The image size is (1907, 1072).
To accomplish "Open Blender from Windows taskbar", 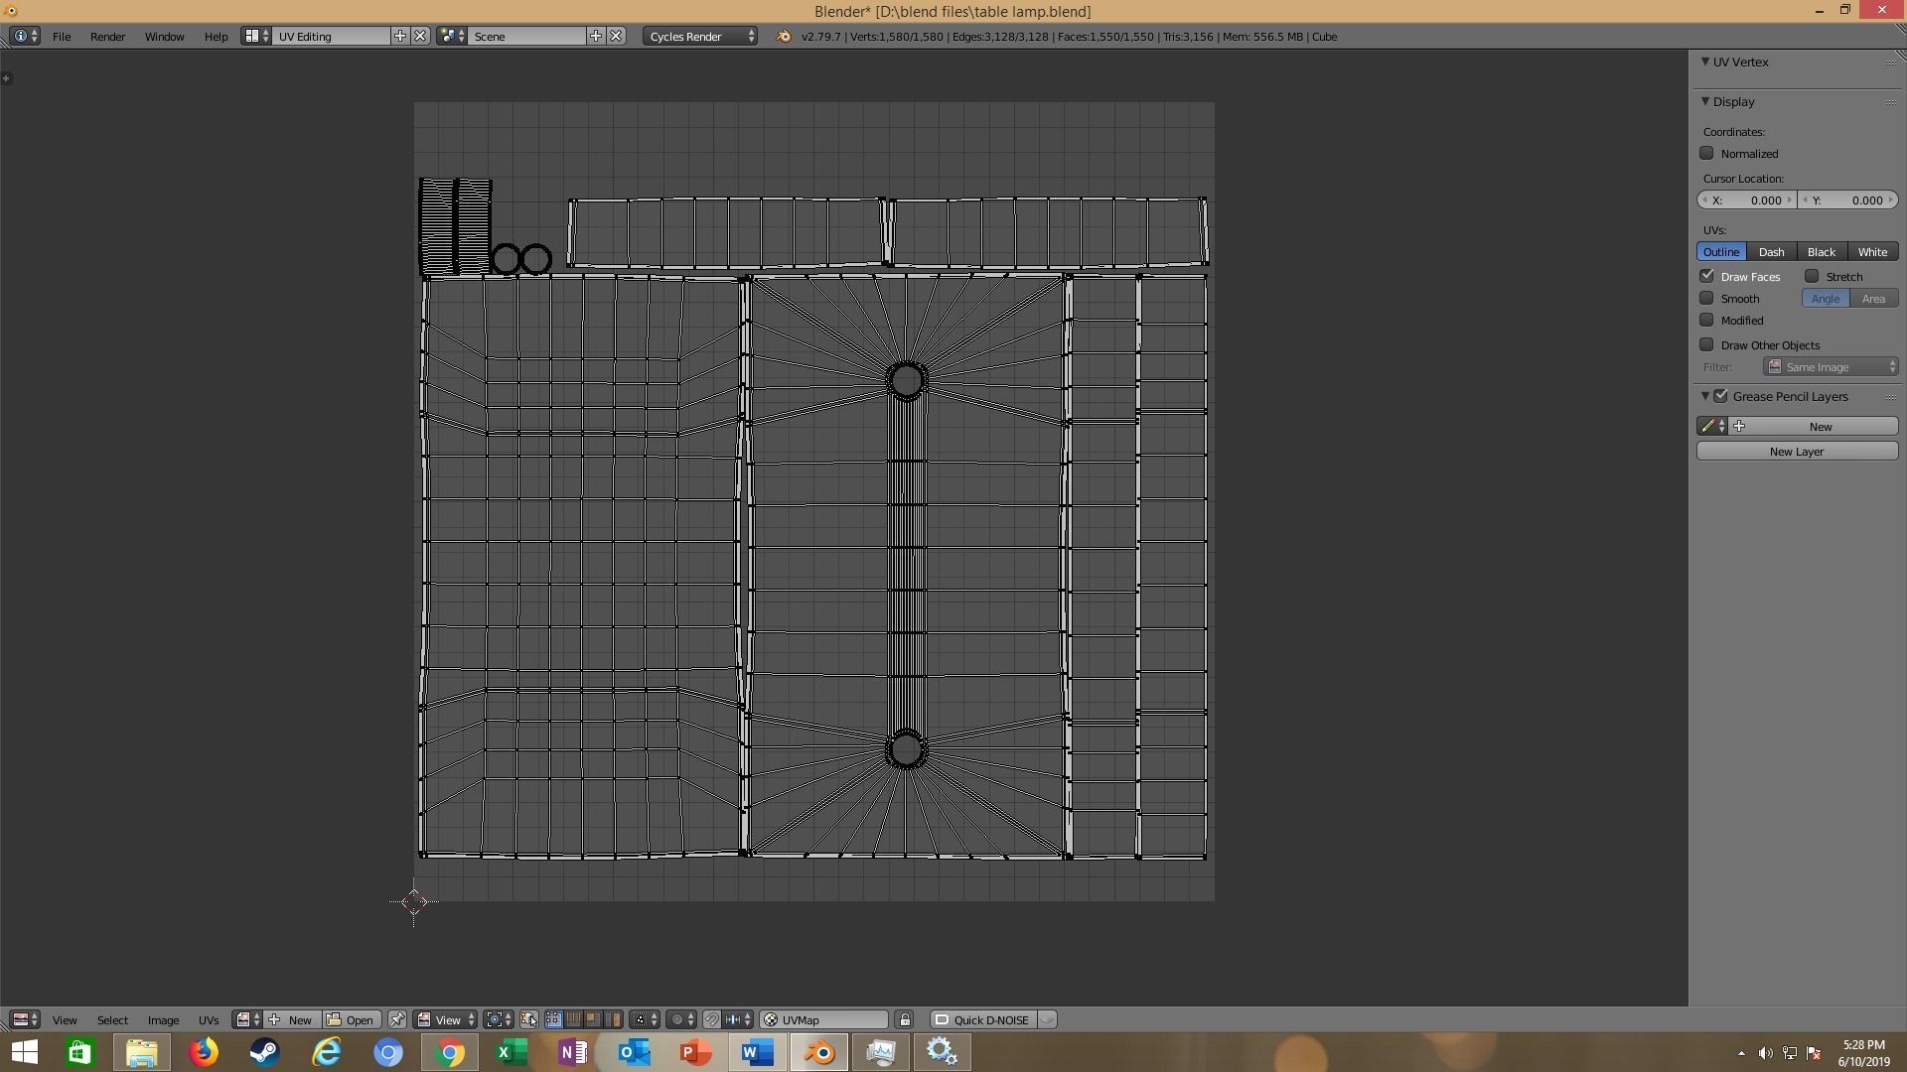I will click(819, 1052).
